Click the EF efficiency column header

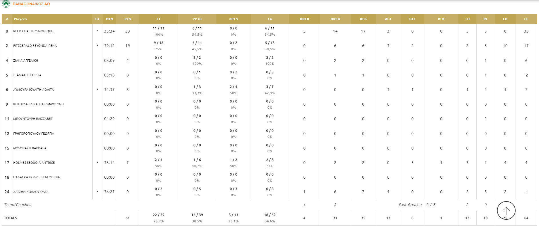tap(526, 19)
